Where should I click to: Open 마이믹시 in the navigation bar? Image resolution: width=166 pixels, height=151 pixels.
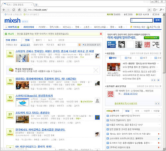point(12,27)
